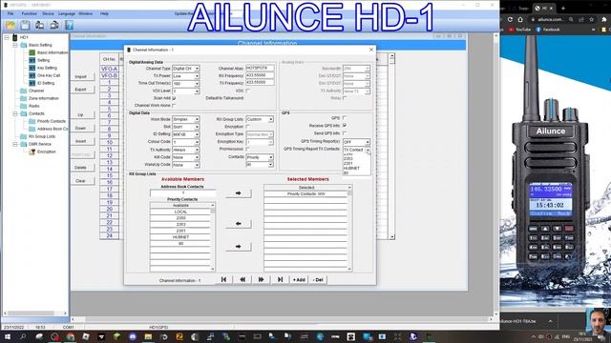
Task: Click left-arrow to remove selected member
Action: [x=238, y=224]
